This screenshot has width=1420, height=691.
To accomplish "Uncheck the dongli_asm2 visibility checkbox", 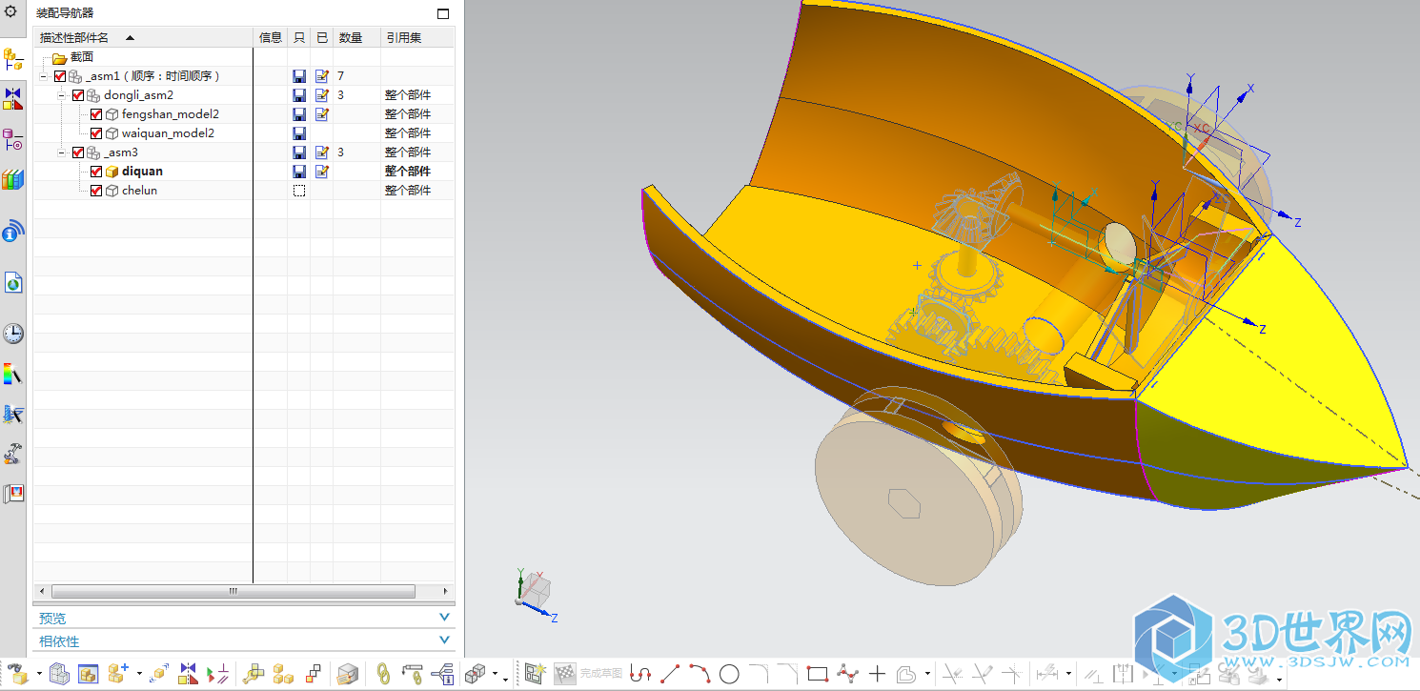I will point(78,95).
